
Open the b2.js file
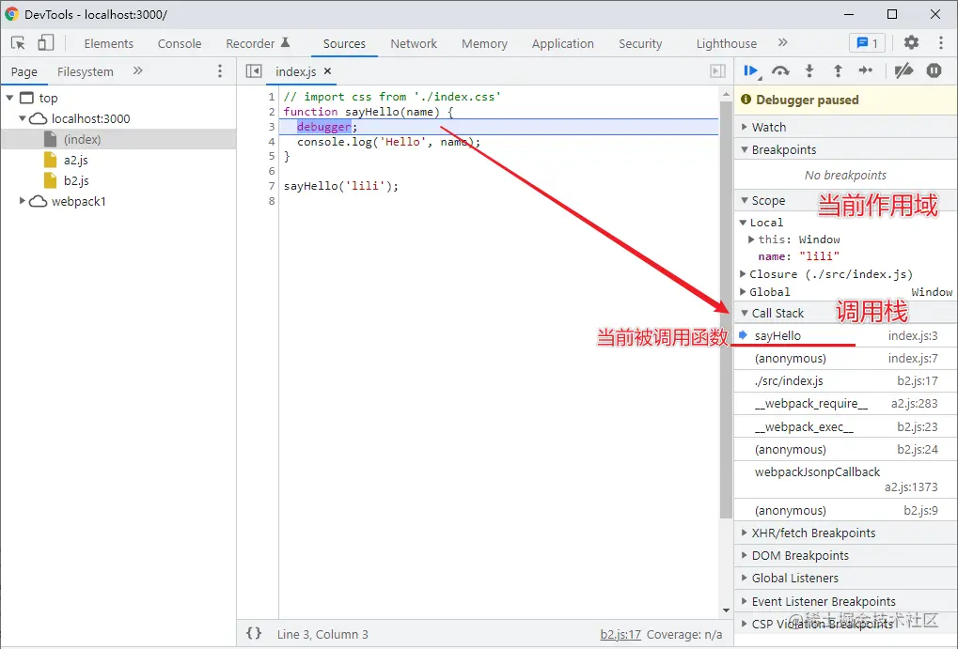coord(76,180)
